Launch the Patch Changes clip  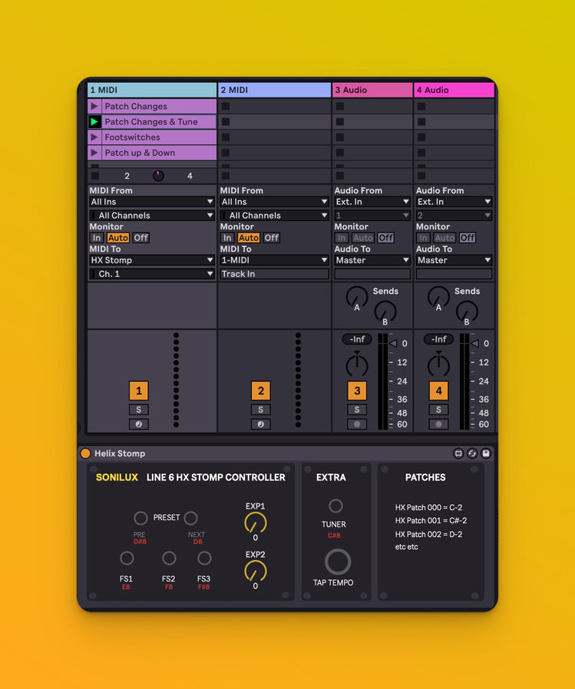[94, 107]
